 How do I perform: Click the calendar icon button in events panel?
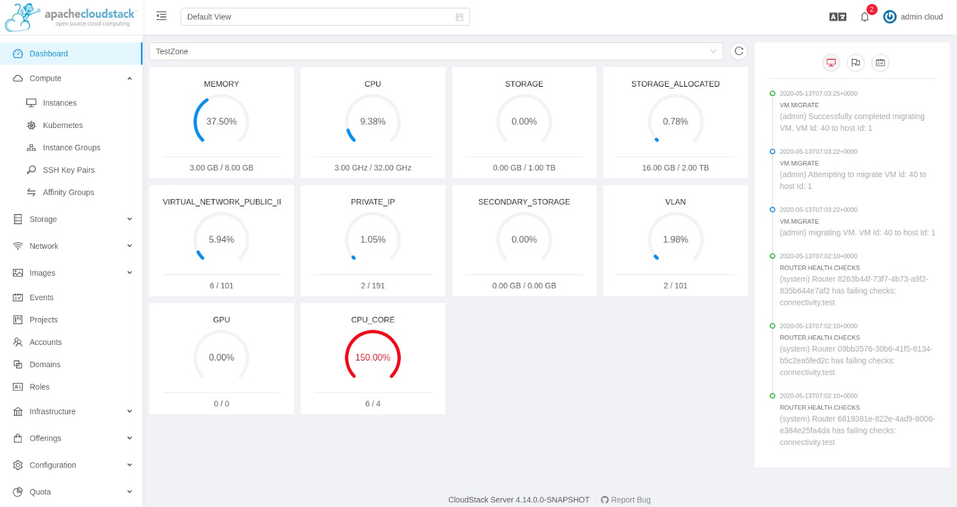(880, 62)
